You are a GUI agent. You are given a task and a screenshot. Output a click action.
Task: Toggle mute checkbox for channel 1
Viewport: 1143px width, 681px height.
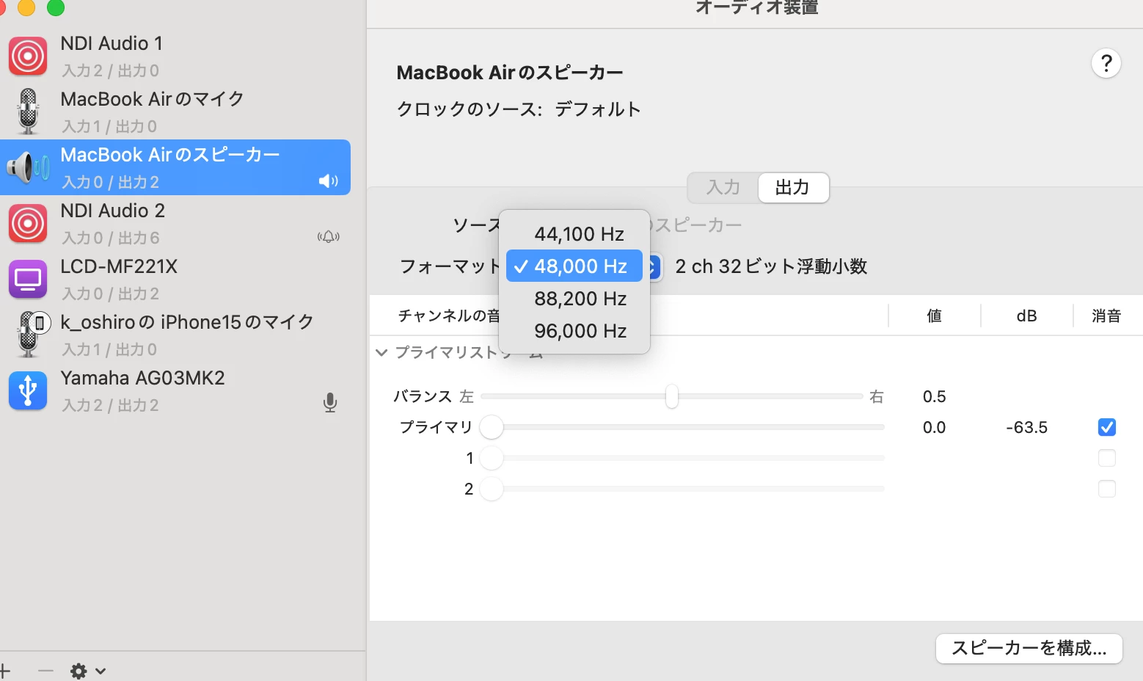1107,458
